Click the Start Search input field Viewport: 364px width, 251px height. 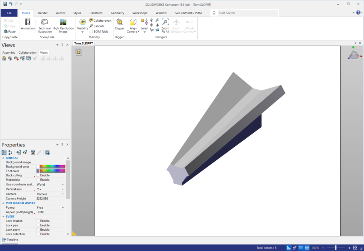[247, 13]
